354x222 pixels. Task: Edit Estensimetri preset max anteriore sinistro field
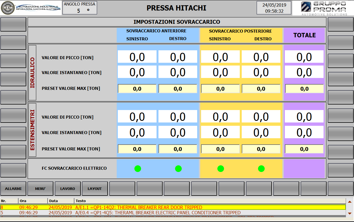coord(137,149)
